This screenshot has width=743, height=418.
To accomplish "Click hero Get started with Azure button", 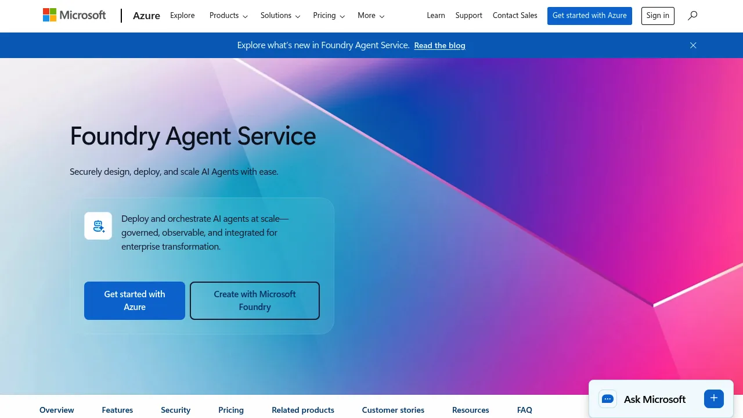I will click(135, 301).
